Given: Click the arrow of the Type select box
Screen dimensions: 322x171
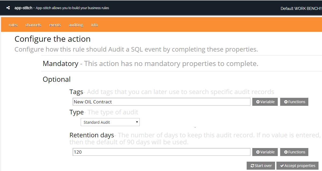Looking at the screenshot, I should [x=137, y=122].
